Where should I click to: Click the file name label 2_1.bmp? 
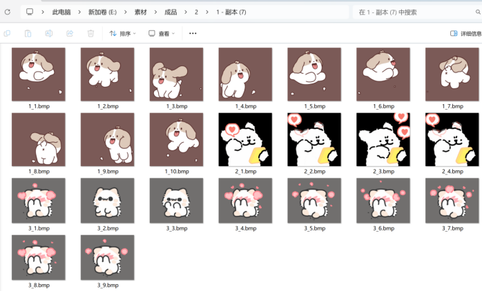click(x=246, y=171)
